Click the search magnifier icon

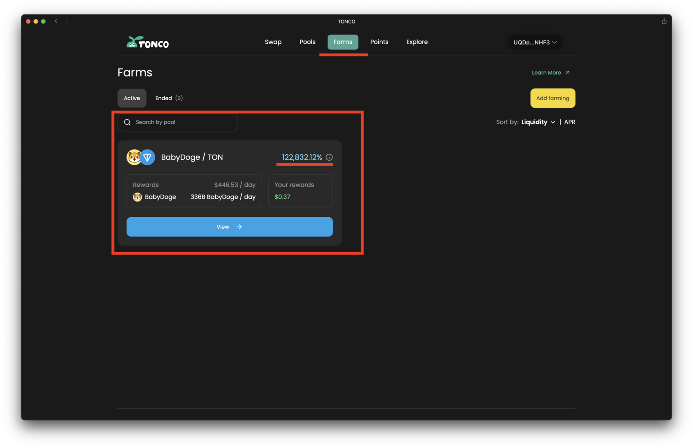127,122
